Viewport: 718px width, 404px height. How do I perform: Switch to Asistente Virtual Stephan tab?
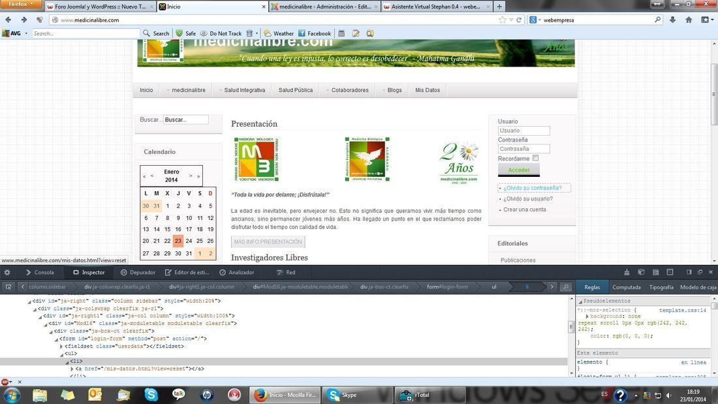point(437,7)
